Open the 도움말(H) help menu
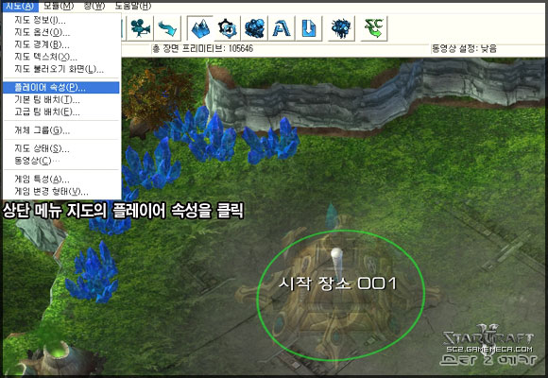Image resolution: width=548 pixels, height=378 pixels. pyautogui.click(x=133, y=6)
